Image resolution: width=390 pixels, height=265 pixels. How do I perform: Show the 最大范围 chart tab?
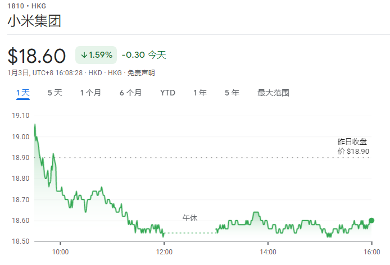(x=273, y=93)
